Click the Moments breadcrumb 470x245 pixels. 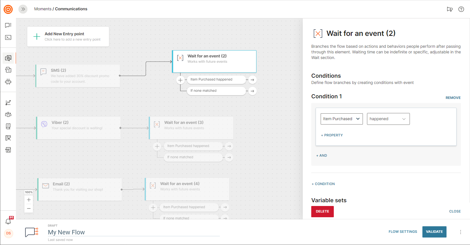(43, 9)
